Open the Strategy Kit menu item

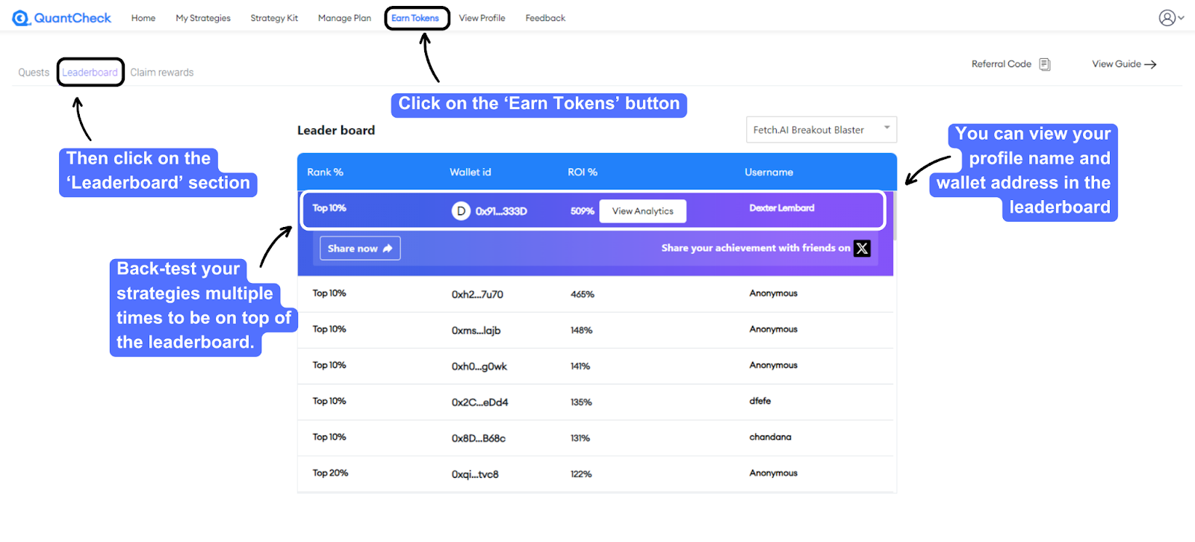pos(274,18)
